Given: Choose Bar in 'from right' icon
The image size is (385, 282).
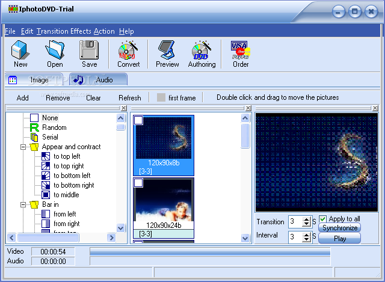Looking at the screenshot, I should pyautogui.click(x=46, y=224).
